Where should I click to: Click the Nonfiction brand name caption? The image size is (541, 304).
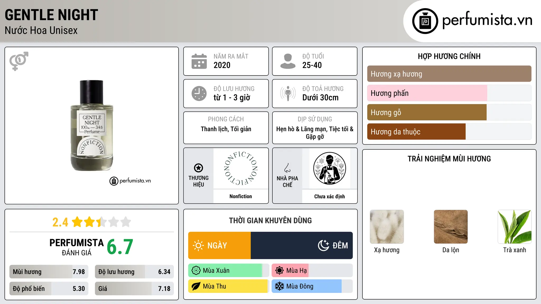pyautogui.click(x=241, y=196)
